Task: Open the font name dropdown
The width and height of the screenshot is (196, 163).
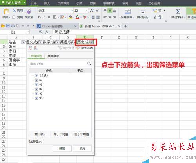Action: [x=72, y=11]
